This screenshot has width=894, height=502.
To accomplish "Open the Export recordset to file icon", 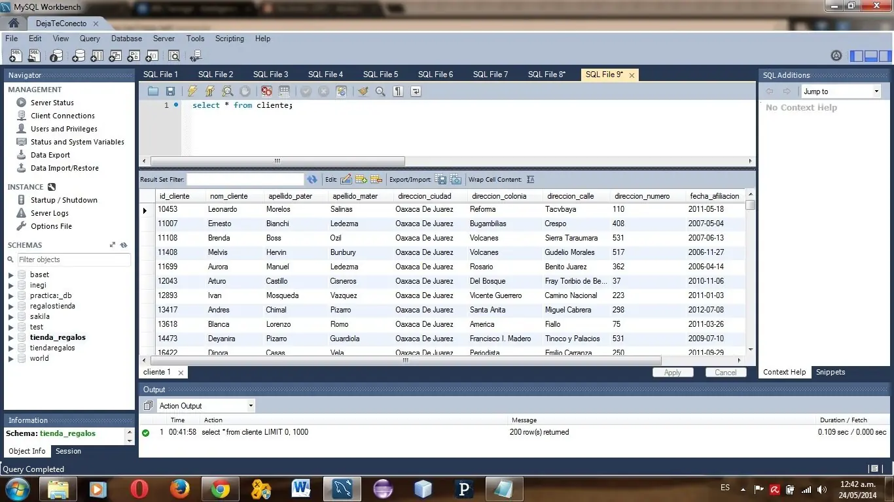I will [440, 179].
